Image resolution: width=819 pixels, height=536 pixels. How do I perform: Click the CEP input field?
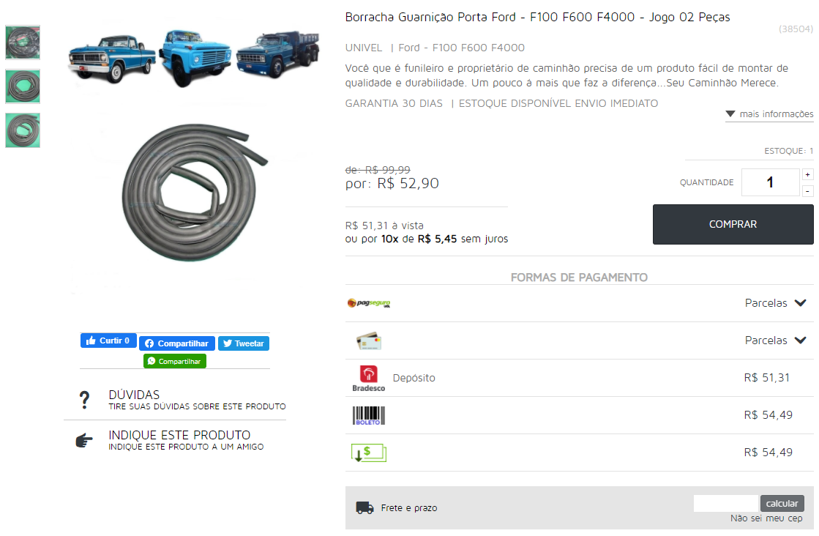click(x=725, y=504)
